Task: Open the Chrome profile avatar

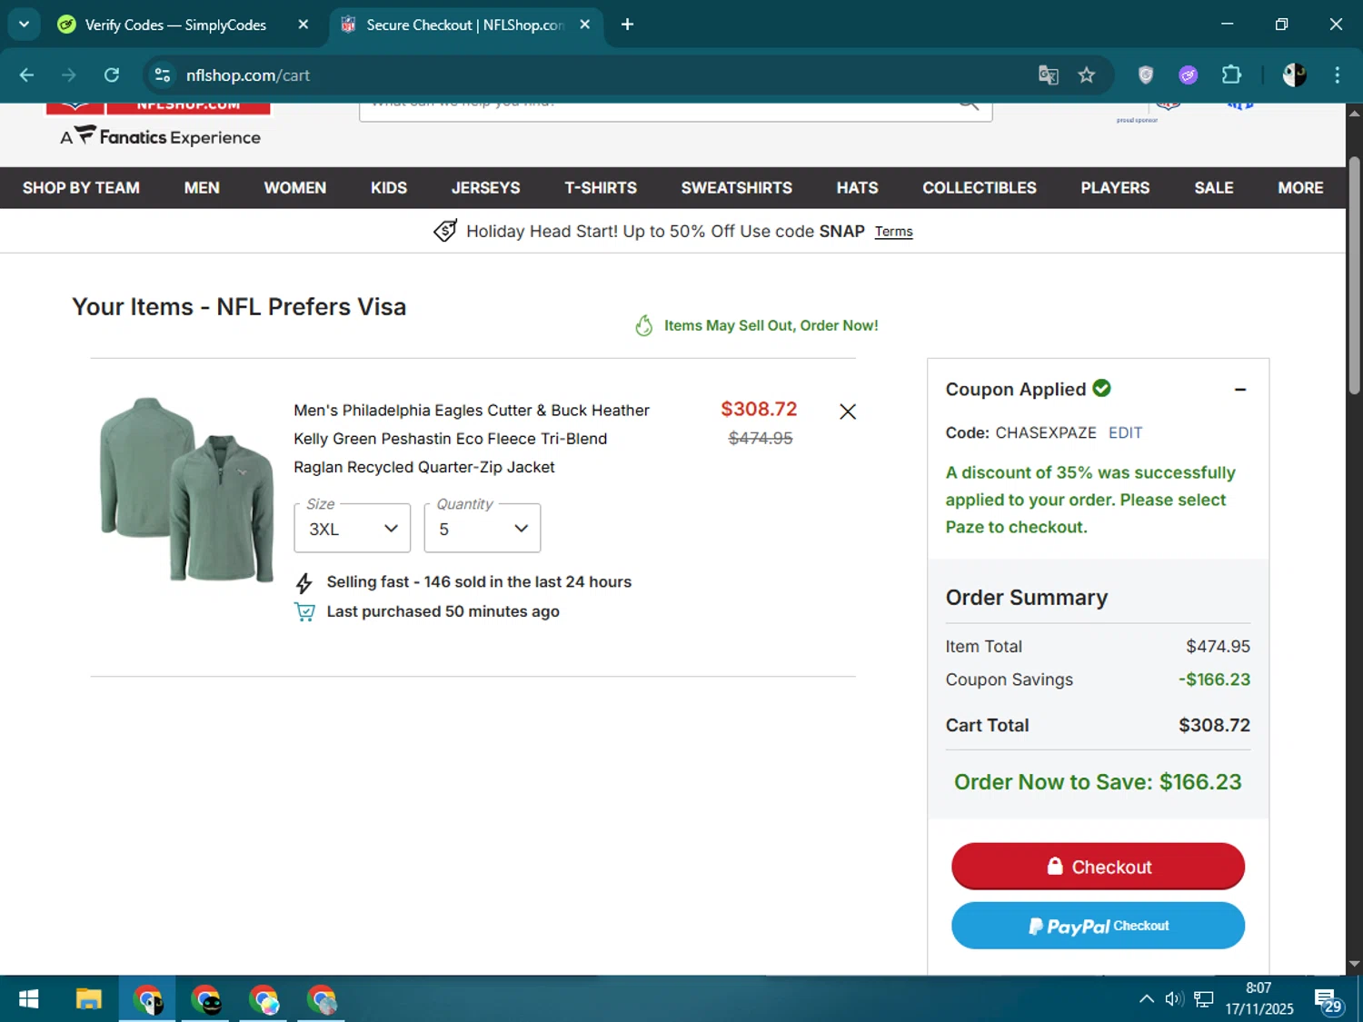Action: (1295, 75)
